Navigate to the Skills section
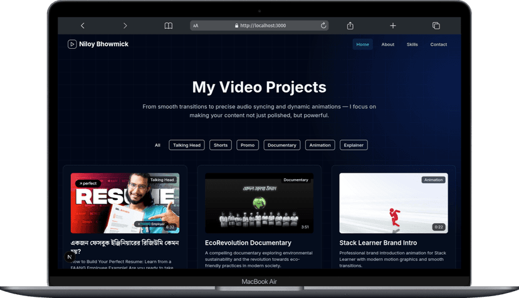Image resolution: width=519 pixels, height=298 pixels. click(x=412, y=44)
